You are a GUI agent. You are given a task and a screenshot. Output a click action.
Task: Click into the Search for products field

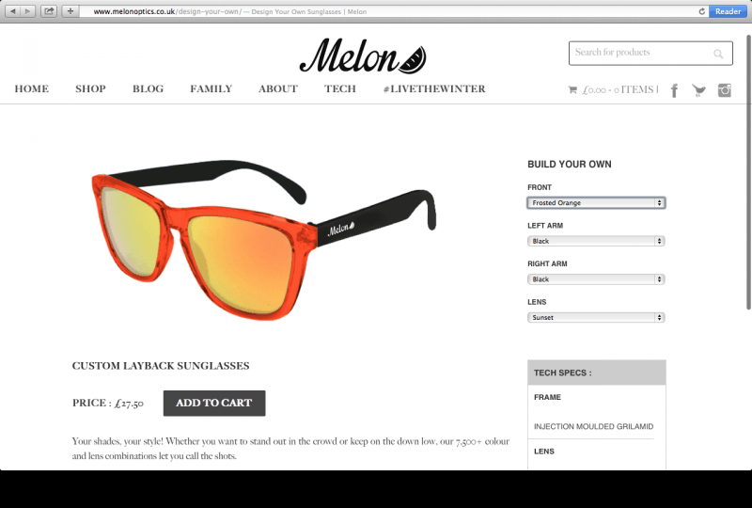point(650,54)
